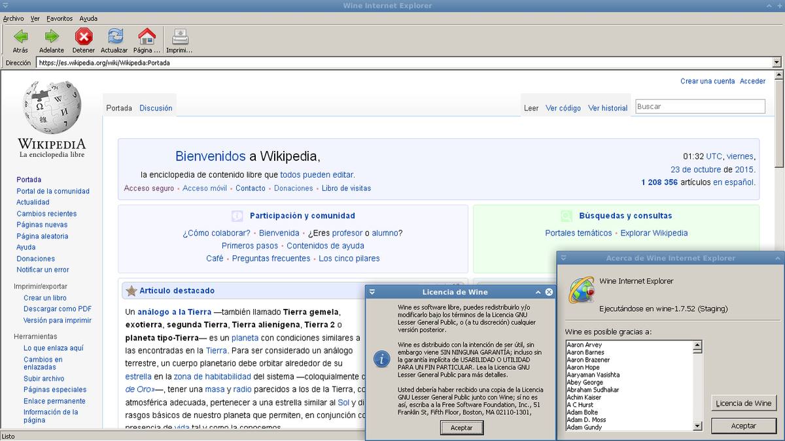Open window menu of Licencia de Wine dialog
Image resolution: width=785 pixels, height=441 pixels.
(371, 292)
